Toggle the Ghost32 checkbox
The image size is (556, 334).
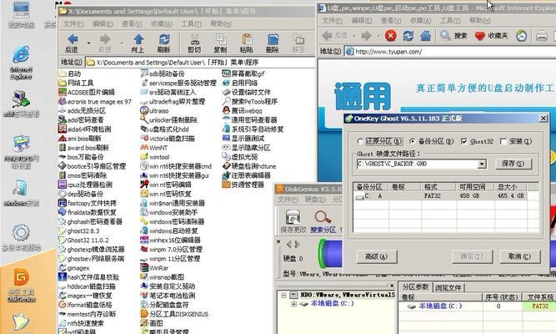[464, 141]
